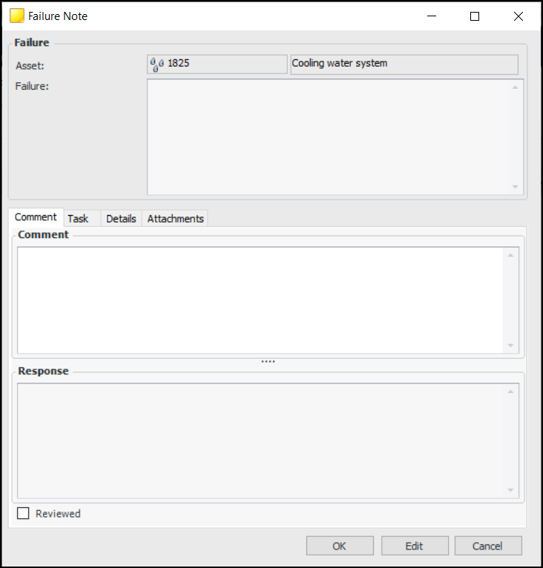
Task: Maximize the Failure Note window
Action: (475, 16)
